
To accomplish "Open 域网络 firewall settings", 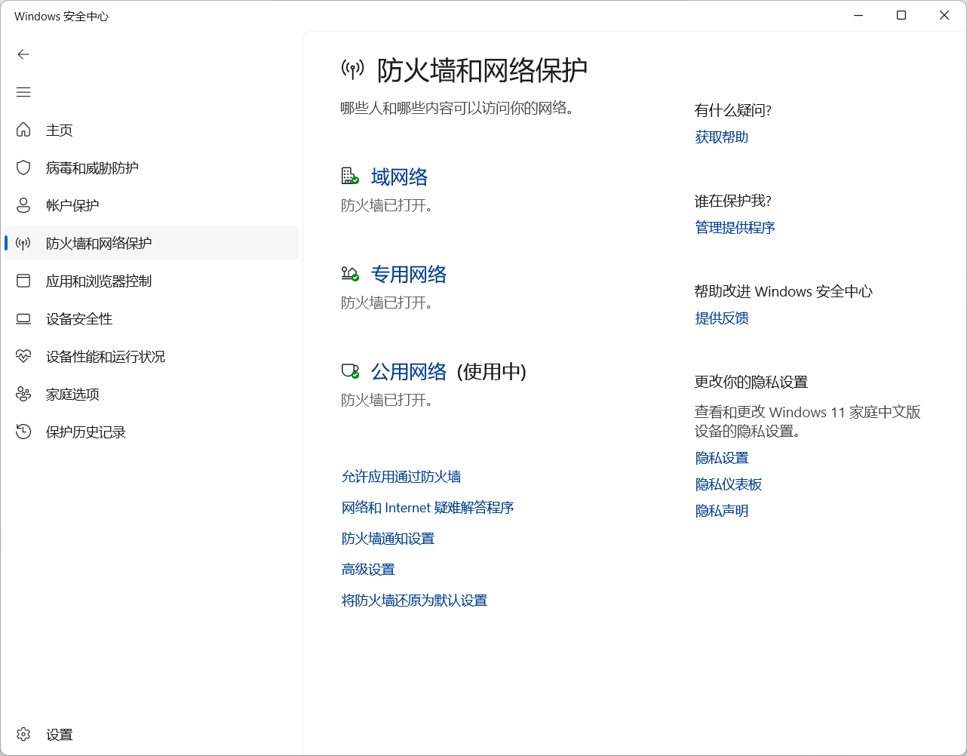I will (x=399, y=177).
